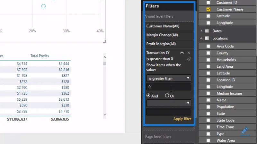Clear Transaction LY filter with eraser icon
Viewport: 257px width, 144px height.
tap(189, 59)
